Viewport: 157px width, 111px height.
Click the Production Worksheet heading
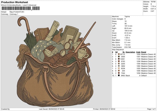click(15, 2)
